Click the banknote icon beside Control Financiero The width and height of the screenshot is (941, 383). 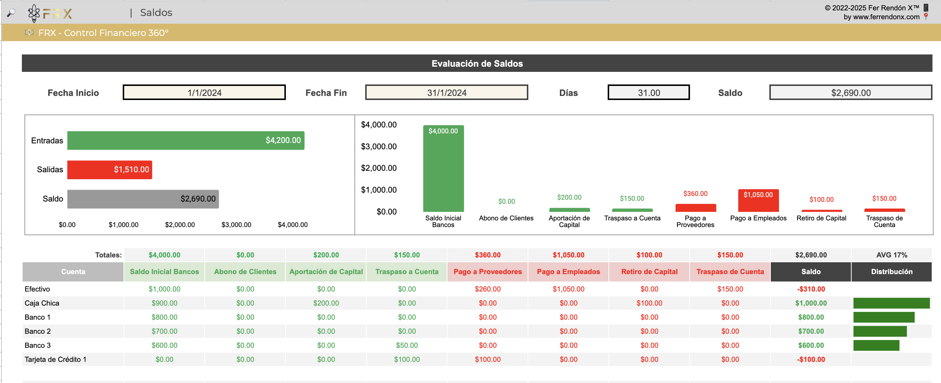[x=29, y=33]
